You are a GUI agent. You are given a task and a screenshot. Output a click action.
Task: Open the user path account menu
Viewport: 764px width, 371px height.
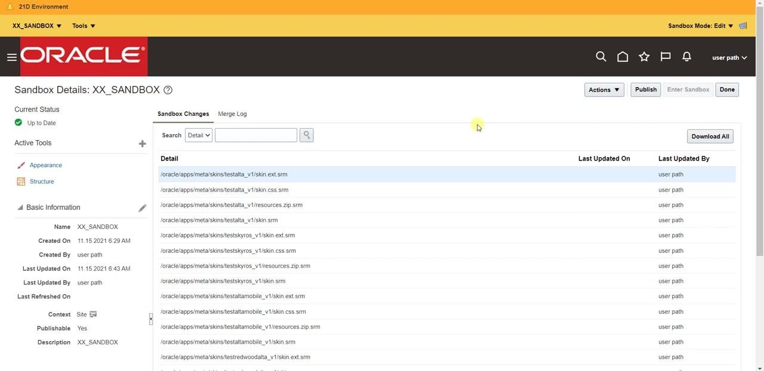tap(729, 57)
